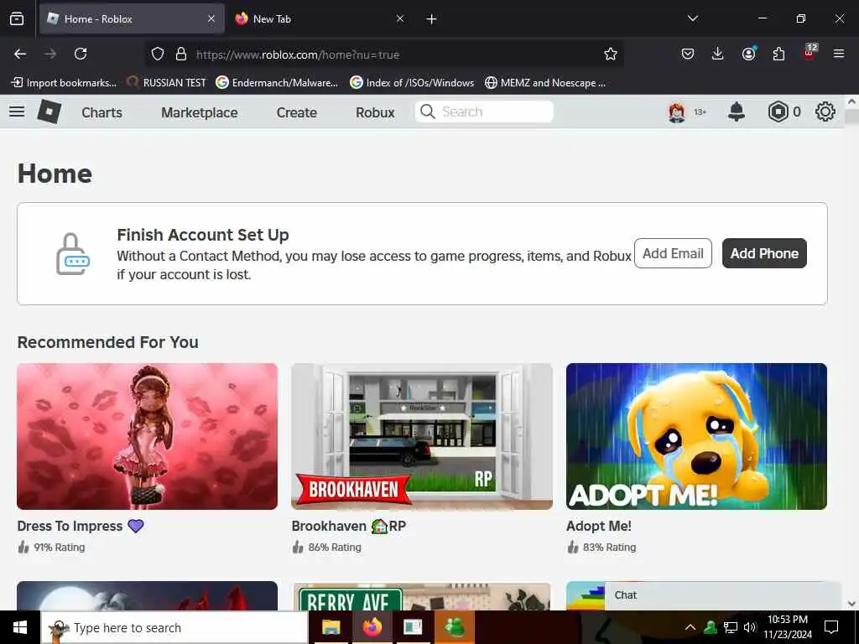859x644 pixels.
Task: Open the taskbar clock showing 10:53 PM
Action: point(787,627)
